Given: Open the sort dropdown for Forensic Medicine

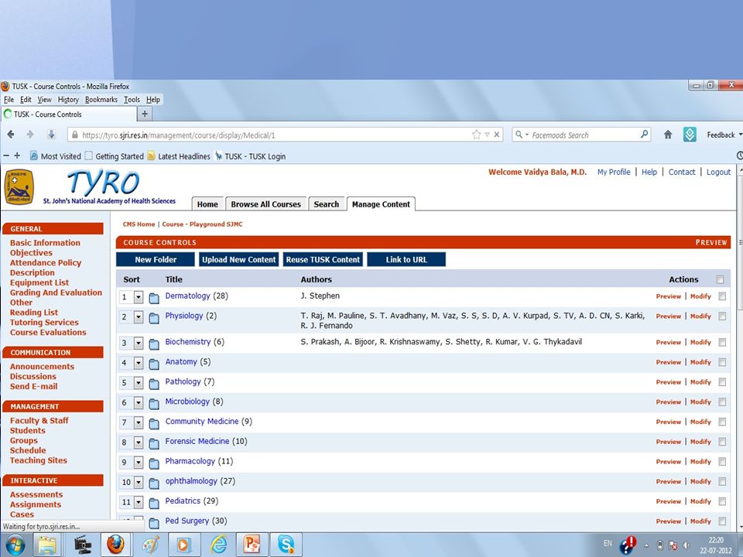Looking at the screenshot, I should pos(139,443).
